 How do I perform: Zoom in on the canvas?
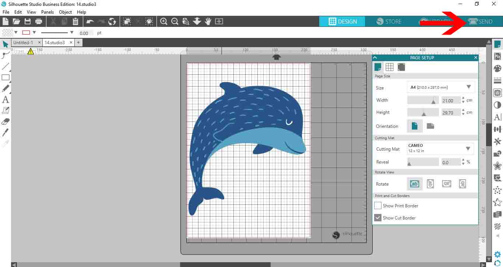click(164, 21)
